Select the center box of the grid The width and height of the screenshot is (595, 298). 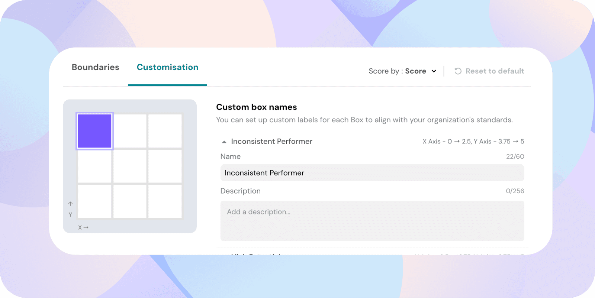pos(130,166)
